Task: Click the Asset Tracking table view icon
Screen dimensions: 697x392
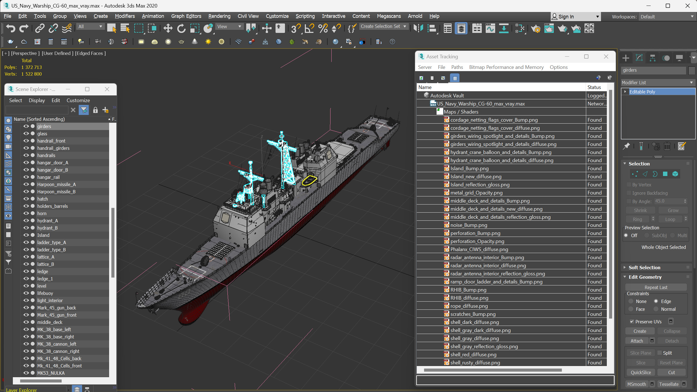Action: pos(455,78)
